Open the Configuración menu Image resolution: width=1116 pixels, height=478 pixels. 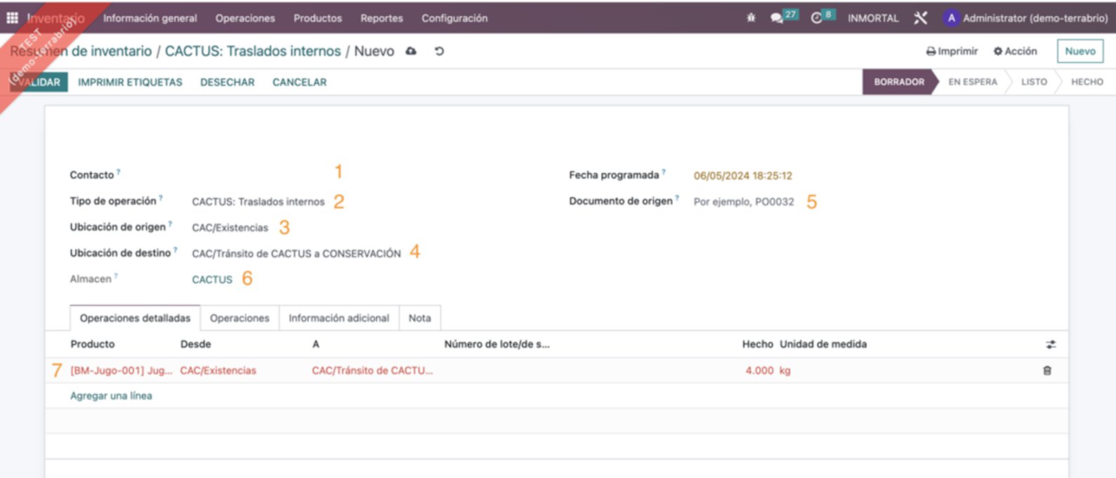coord(454,18)
